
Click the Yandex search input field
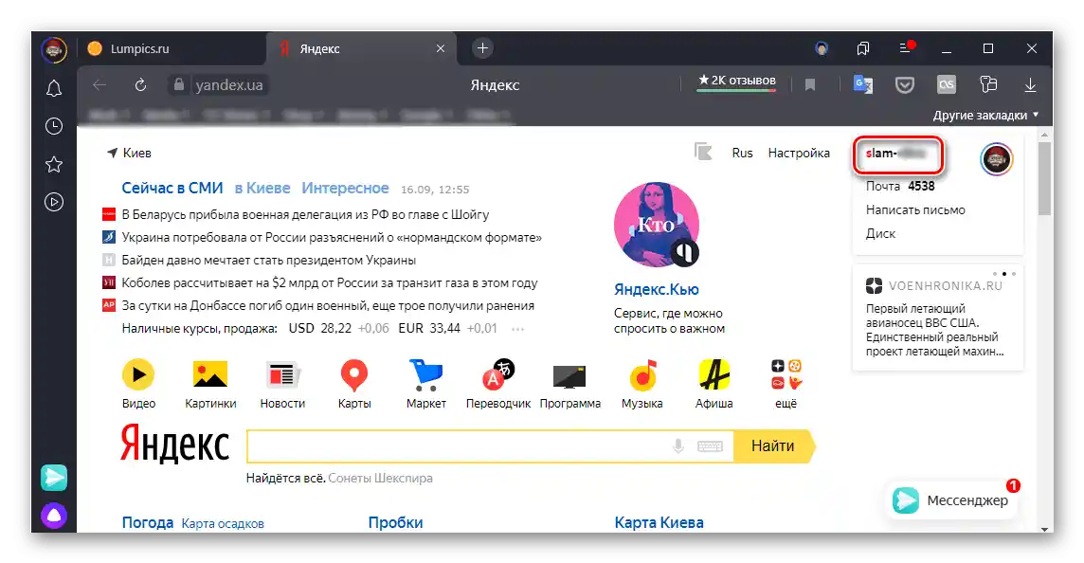pyautogui.click(x=490, y=446)
